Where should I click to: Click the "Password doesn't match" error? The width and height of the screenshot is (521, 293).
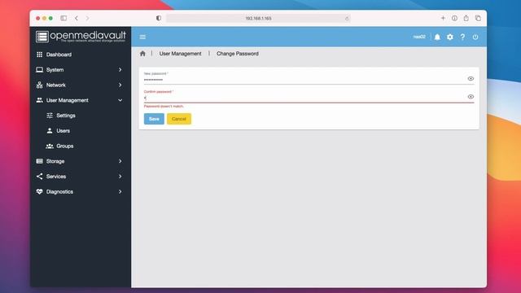164,107
